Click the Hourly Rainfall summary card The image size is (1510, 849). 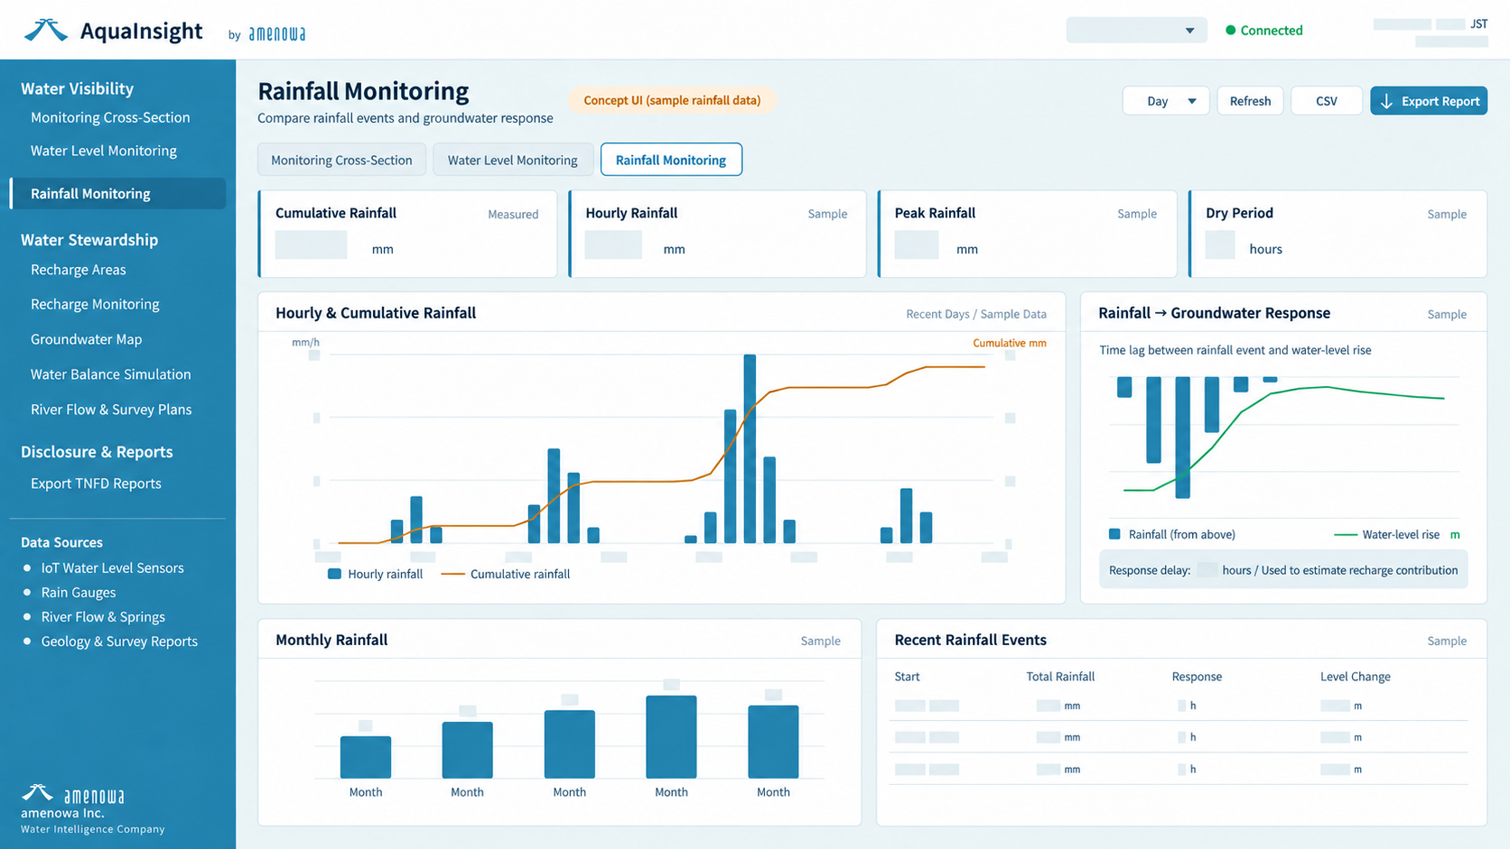click(x=717, y=234)
